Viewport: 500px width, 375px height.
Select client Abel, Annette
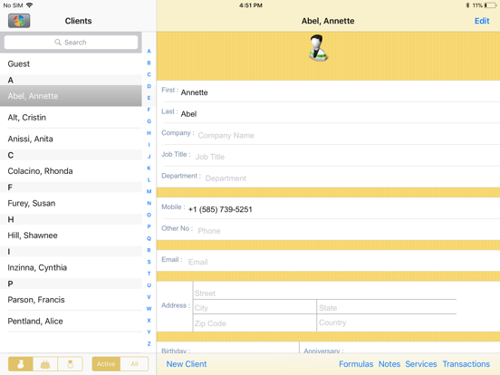click(71, 96)
